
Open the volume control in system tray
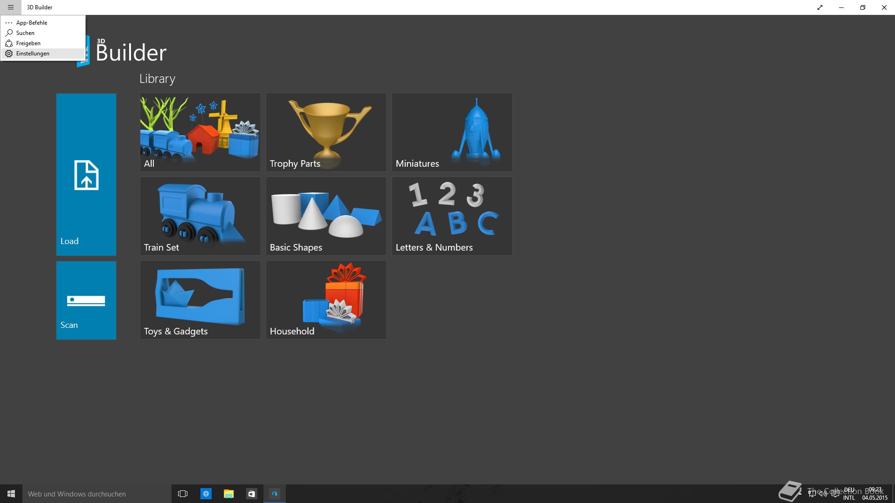pyautogui.click(x=823, y=494)
